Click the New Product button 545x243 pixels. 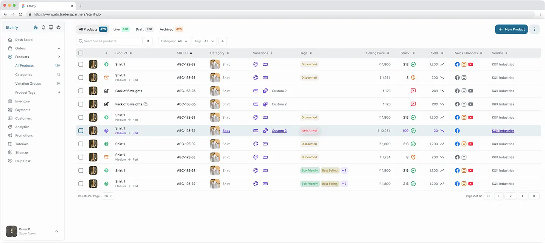511,29
